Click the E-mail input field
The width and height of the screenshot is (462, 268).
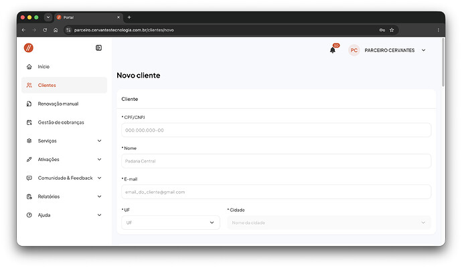click(x=276, y=192)
